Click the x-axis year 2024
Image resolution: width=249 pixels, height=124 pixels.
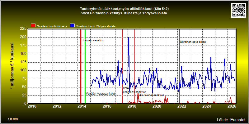tap(207, 106)
